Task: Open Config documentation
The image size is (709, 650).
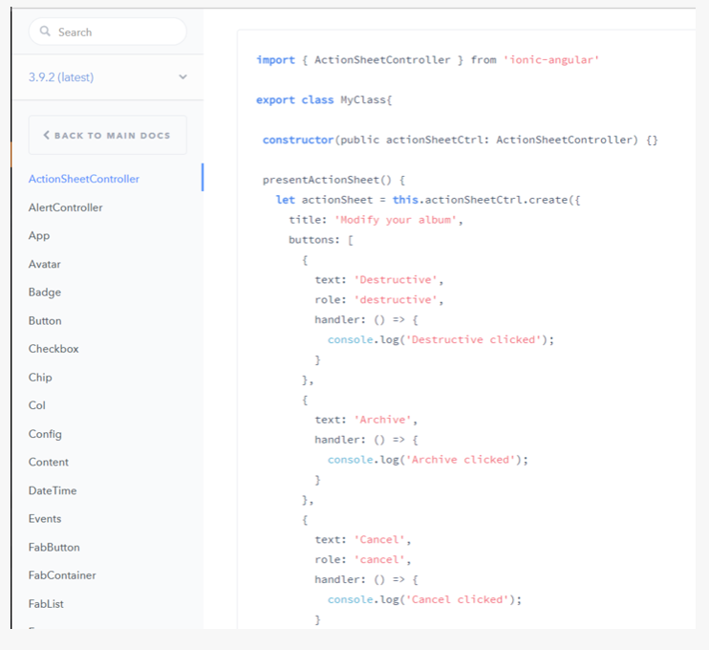Action: [x=45, y=434]
